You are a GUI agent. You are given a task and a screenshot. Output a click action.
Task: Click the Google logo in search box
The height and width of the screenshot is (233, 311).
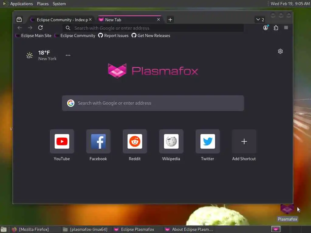point(70,103)
